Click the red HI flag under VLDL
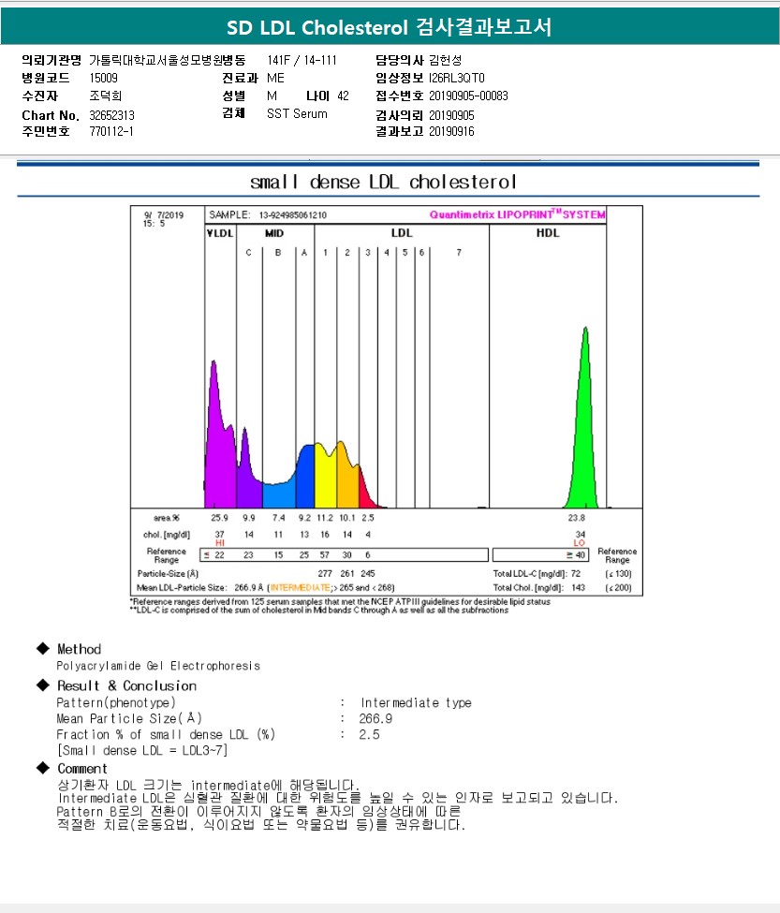 pos(219,543)
